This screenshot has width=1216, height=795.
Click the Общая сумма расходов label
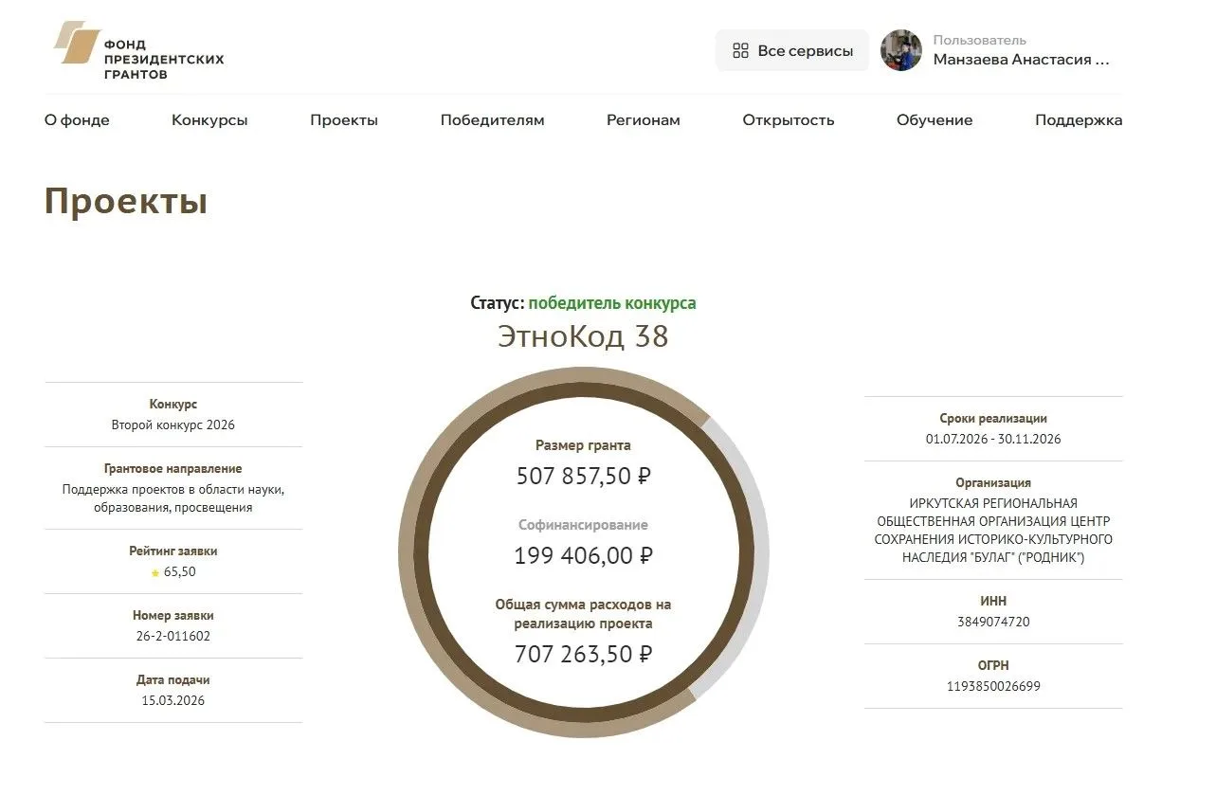584,614
